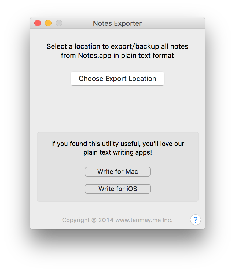Open help with the question mark icon
This screenshot has height=272, width=235.
196,220
